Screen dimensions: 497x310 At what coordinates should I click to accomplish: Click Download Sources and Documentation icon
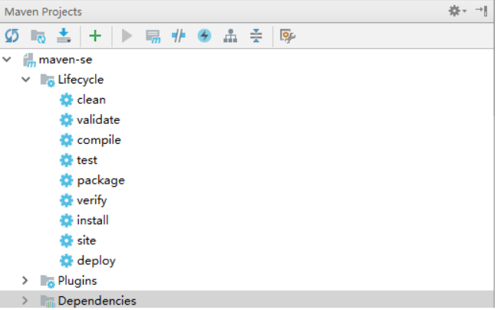64,35
